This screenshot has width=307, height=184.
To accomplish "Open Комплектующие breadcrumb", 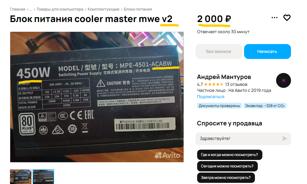I will [103, 9].
